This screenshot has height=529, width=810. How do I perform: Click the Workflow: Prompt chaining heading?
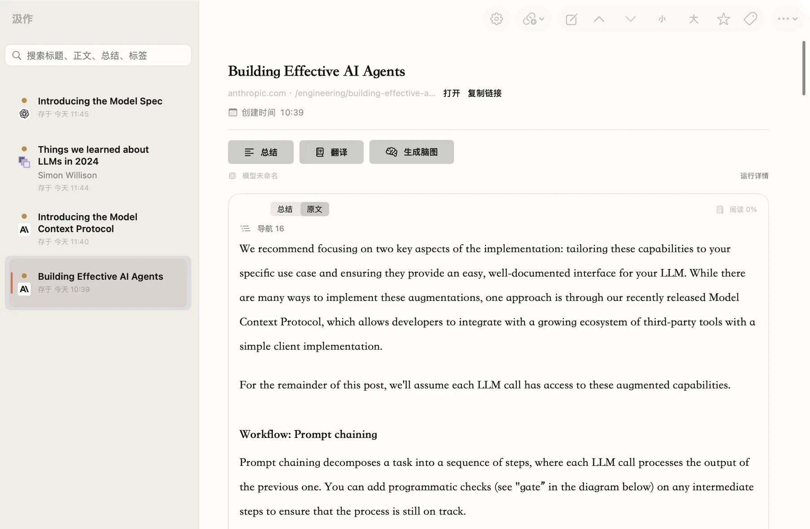pyautogui.click(x=308, y=434)
